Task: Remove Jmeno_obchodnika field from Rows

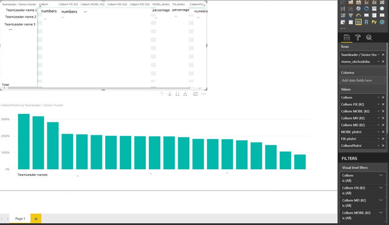Action: (x=383, y=62)
